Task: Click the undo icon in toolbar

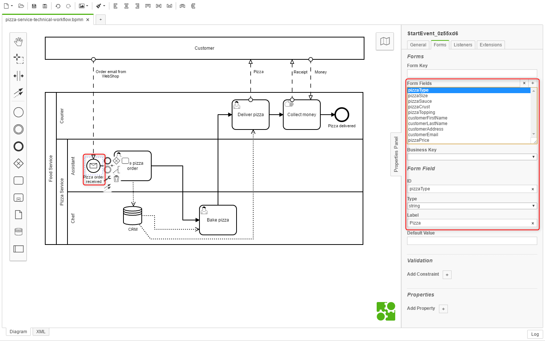Action: tap(58, 6)
